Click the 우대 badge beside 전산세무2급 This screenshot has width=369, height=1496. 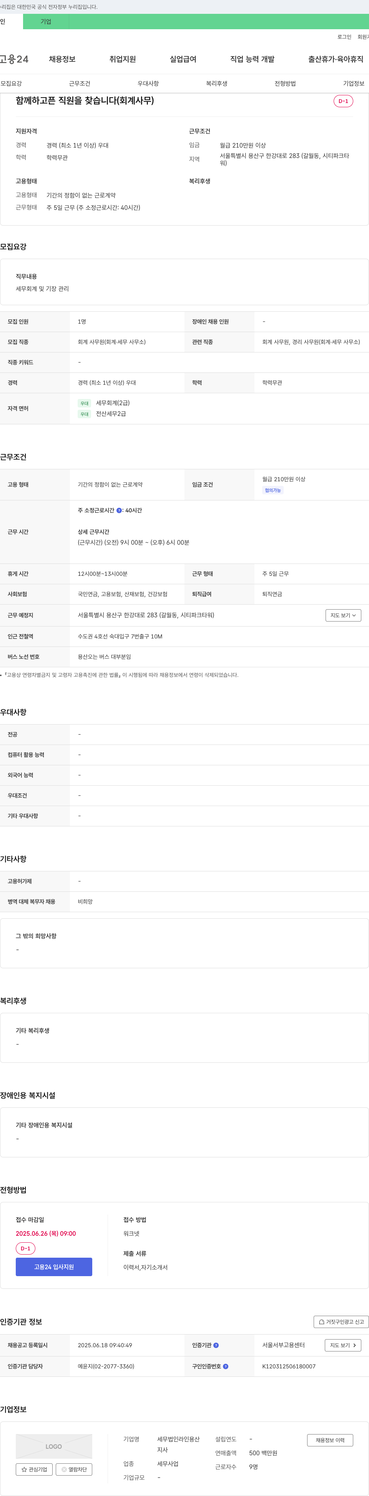coord(84,414)
